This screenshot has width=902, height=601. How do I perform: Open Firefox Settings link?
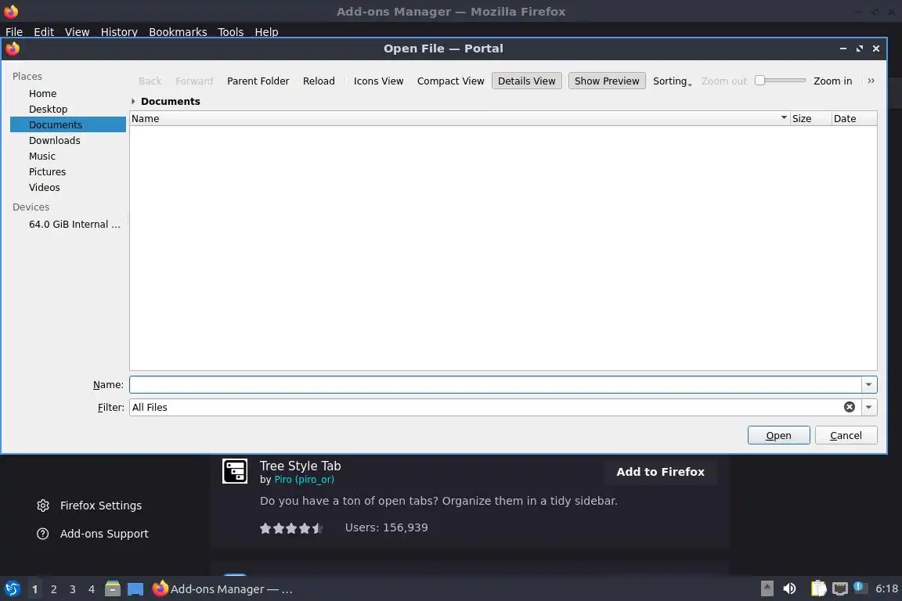pyautogui.click(x=101, y=506)
